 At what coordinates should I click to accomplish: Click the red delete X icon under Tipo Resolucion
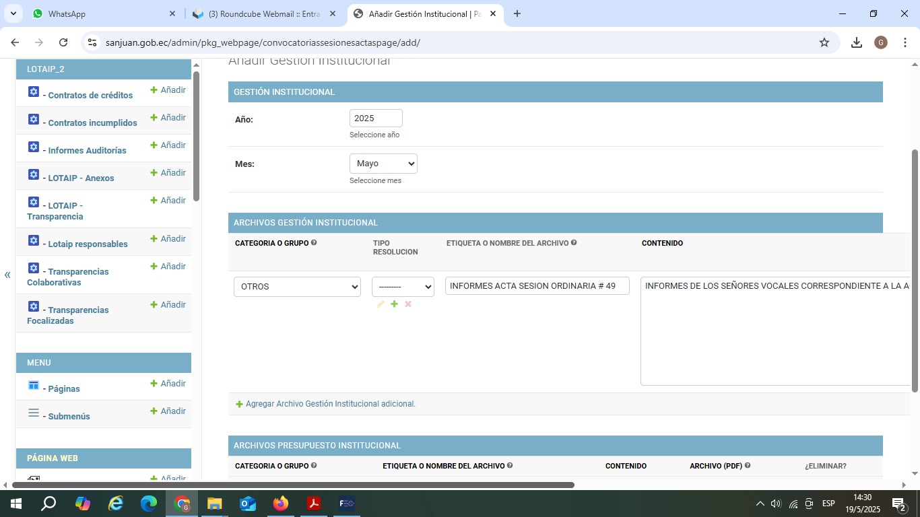[408, 304]
